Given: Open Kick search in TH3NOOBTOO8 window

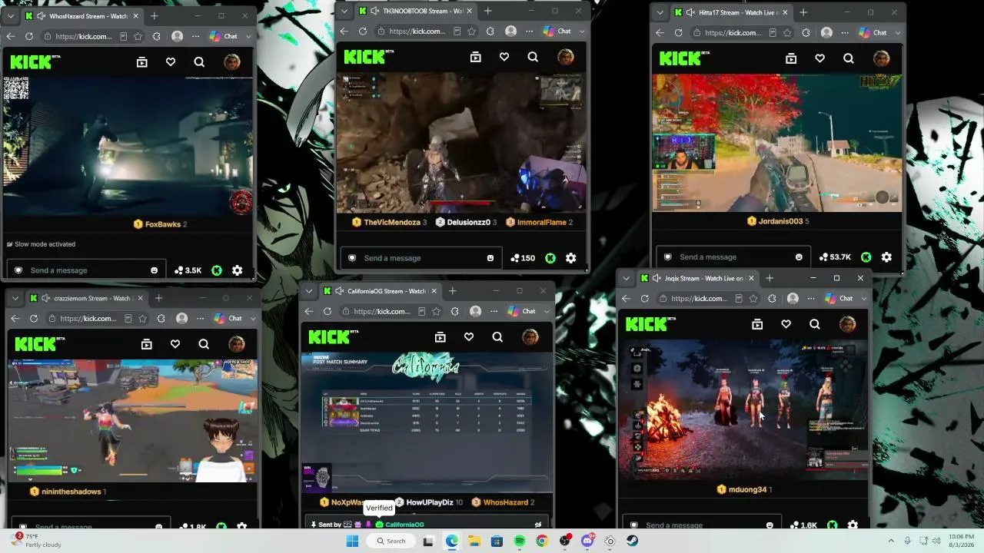Looking at the screenshot, I should (533, 57).
